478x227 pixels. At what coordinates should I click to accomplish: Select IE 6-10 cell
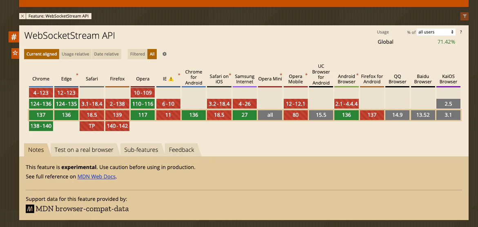[168, 104]
